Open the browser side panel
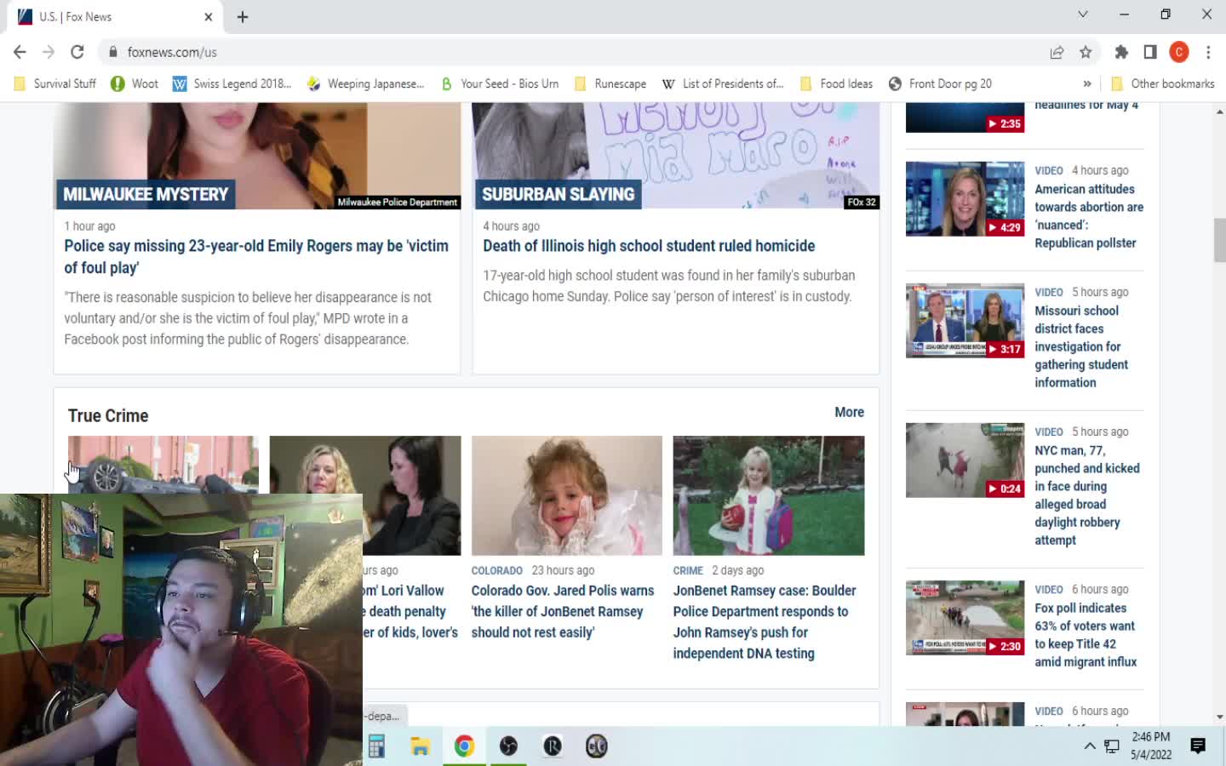1226x766 pixels. coord(1150,52)
